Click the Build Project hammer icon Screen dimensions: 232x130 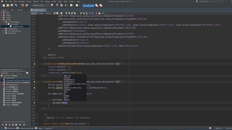57,5
